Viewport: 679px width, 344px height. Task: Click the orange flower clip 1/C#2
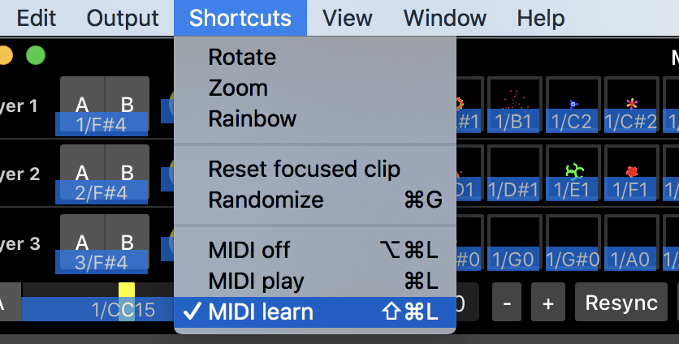click(632, 105)
